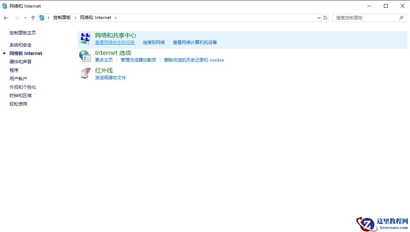Open the address bar history dropdown
The image size is (410, 232).
319,17
